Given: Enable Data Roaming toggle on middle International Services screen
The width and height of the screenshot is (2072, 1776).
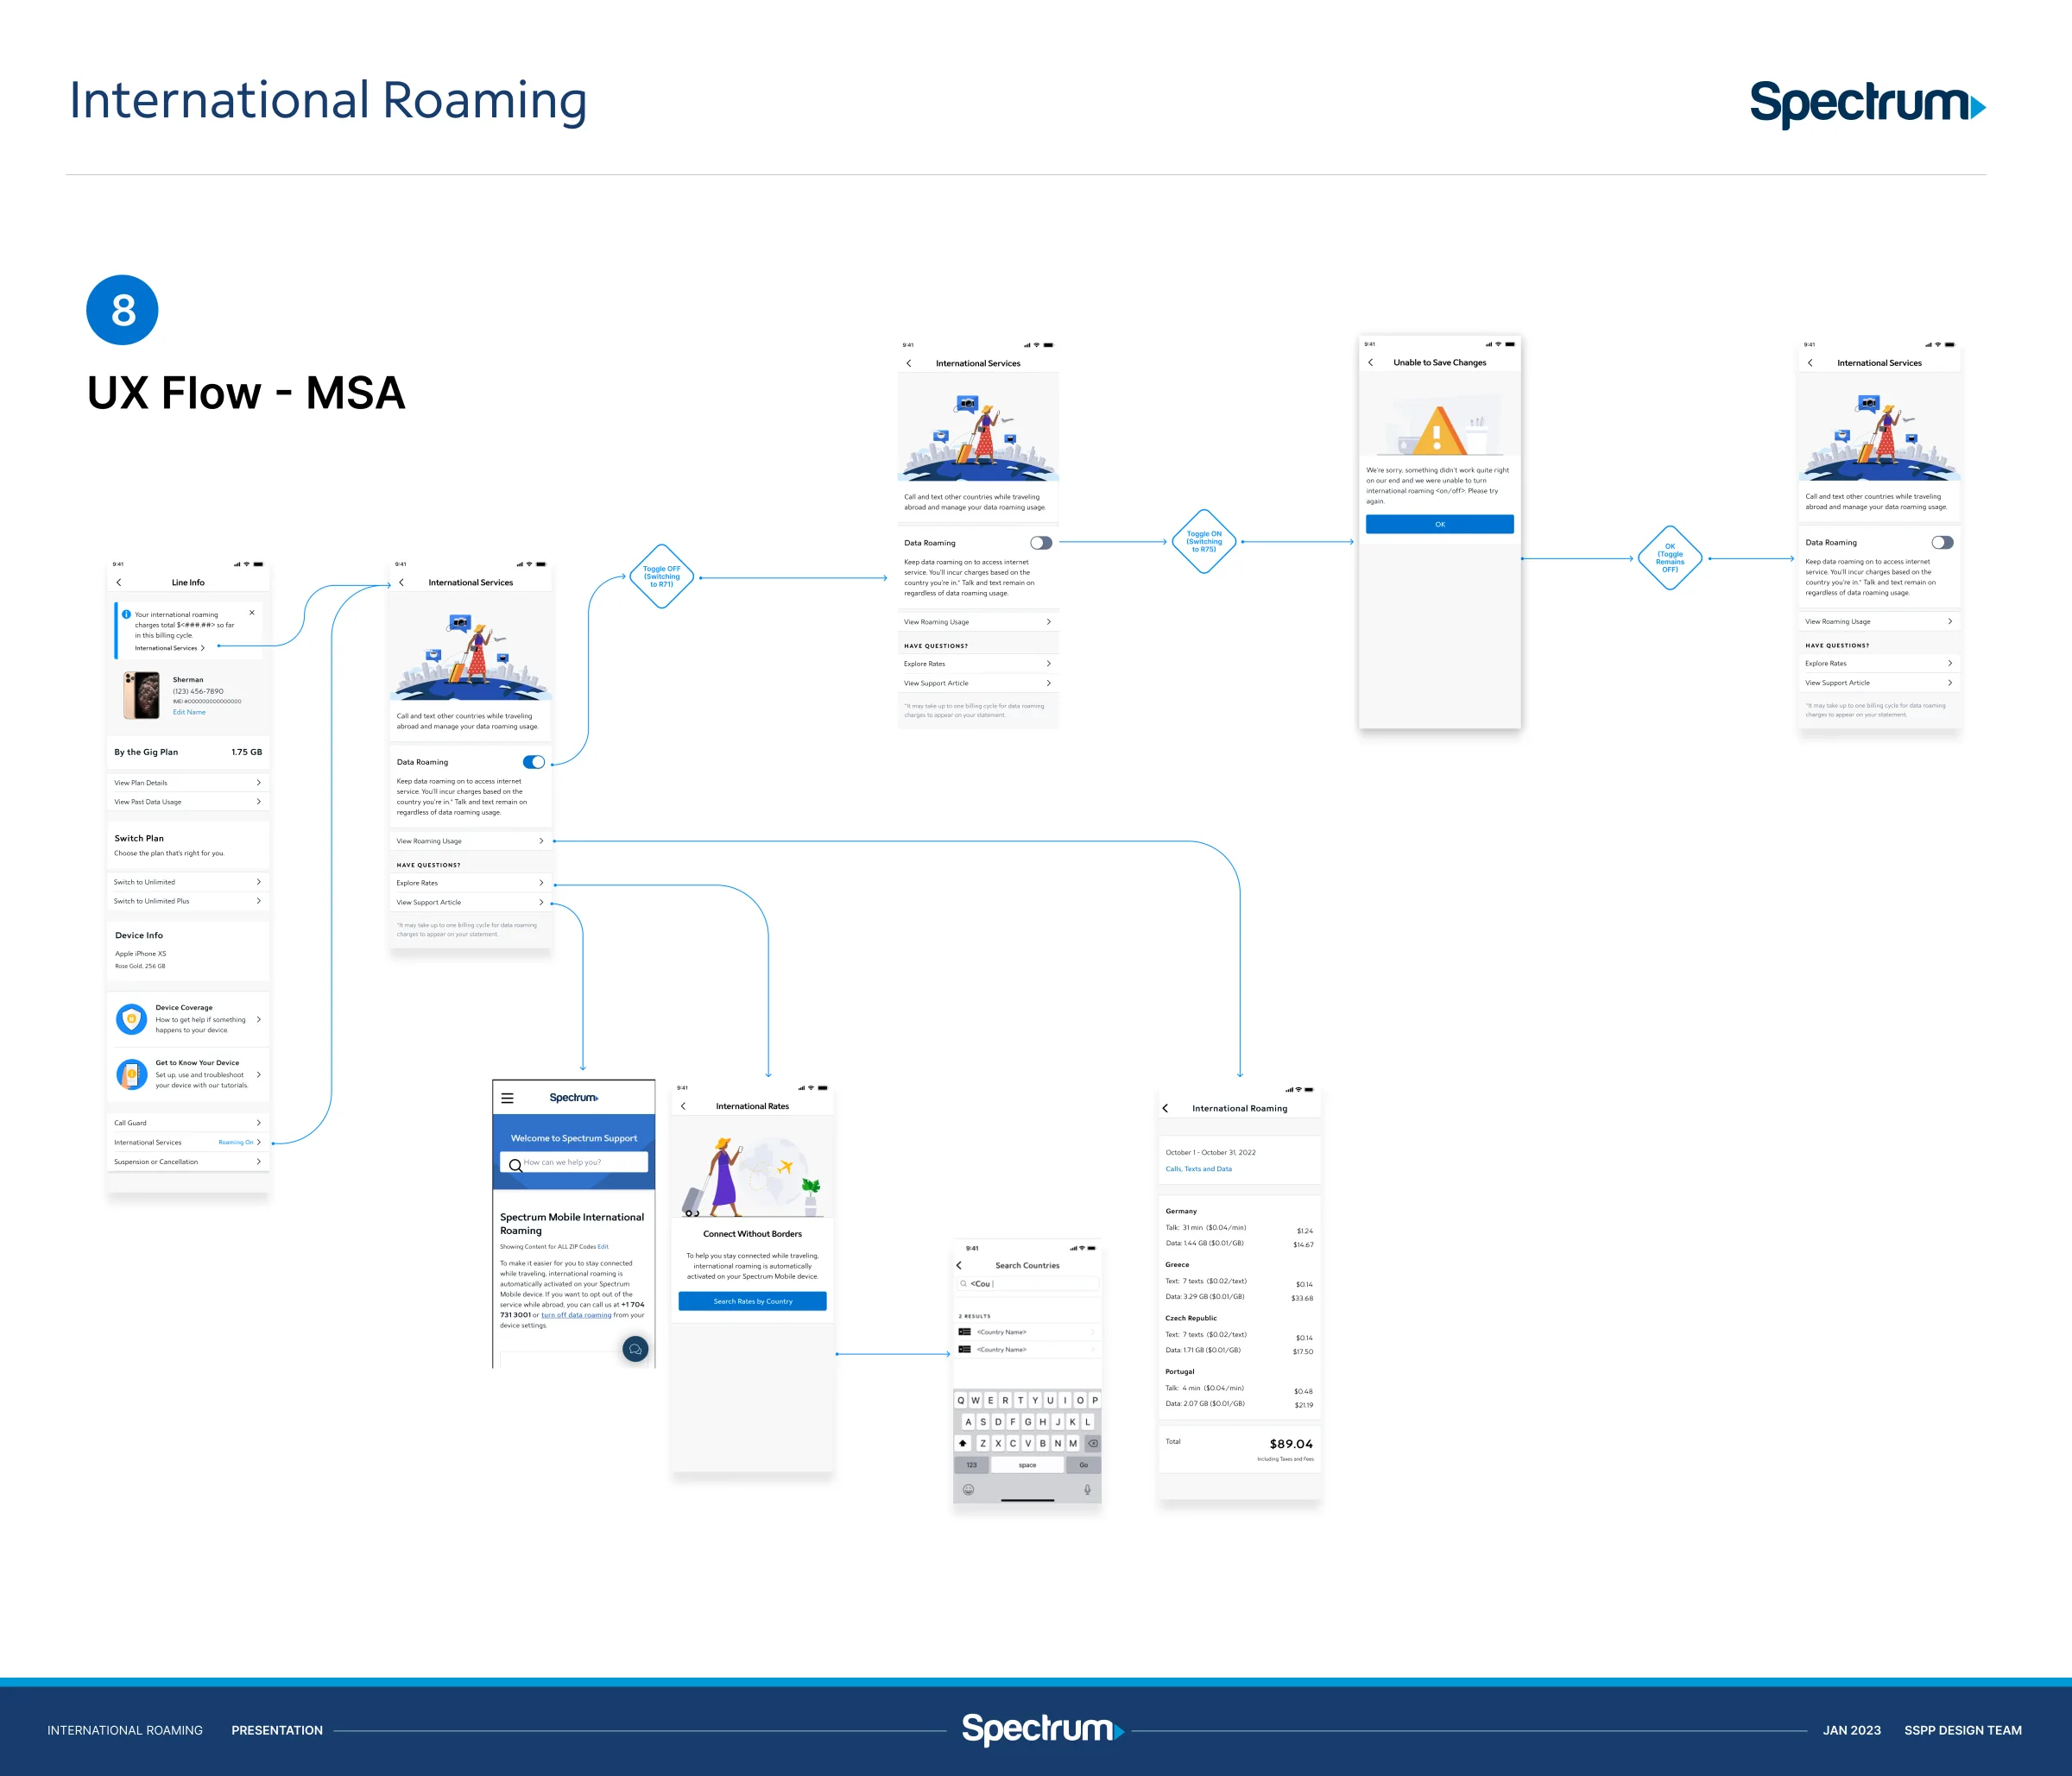Looking at the screenshot, I should pyautogui.click(x=1041, y=543).
